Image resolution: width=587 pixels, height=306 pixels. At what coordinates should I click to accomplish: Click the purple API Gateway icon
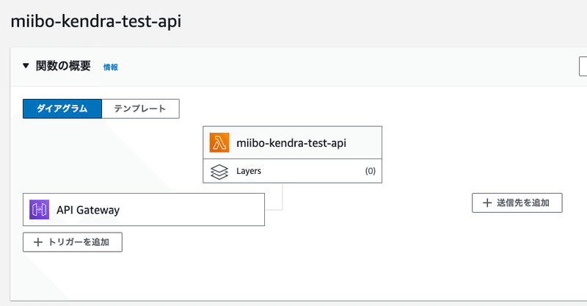click(40, 209)
